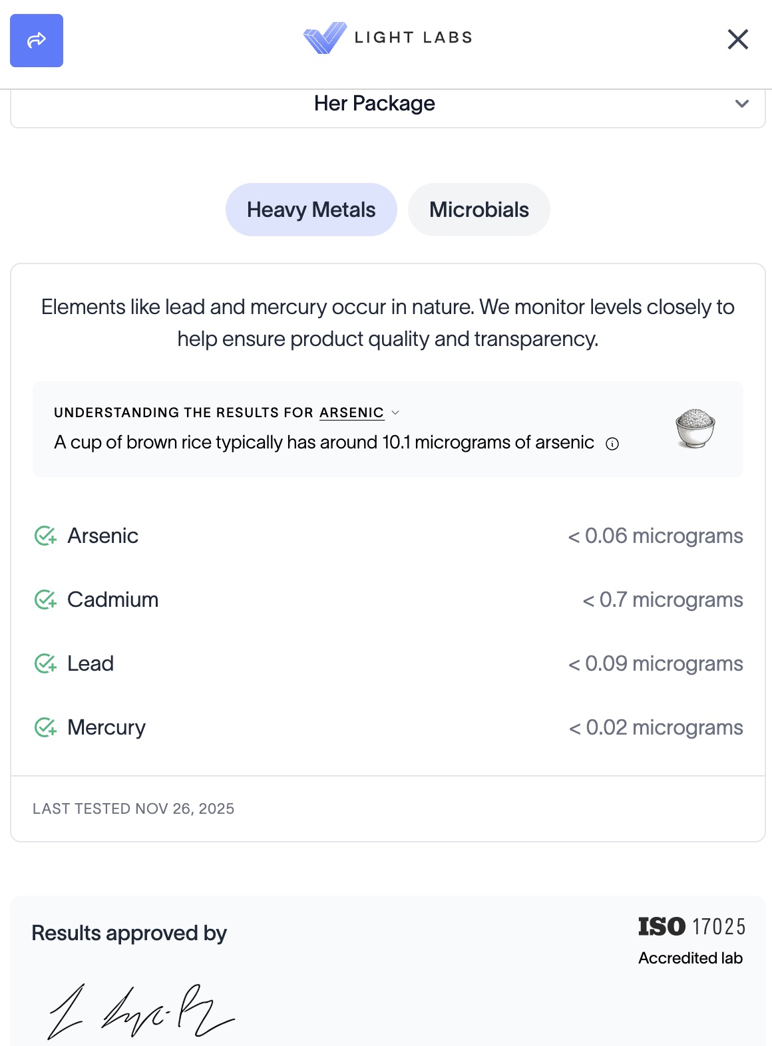Switch to the Heavy Metals tab
Viewport: 772px width, 1046px height.
(311, 210)
